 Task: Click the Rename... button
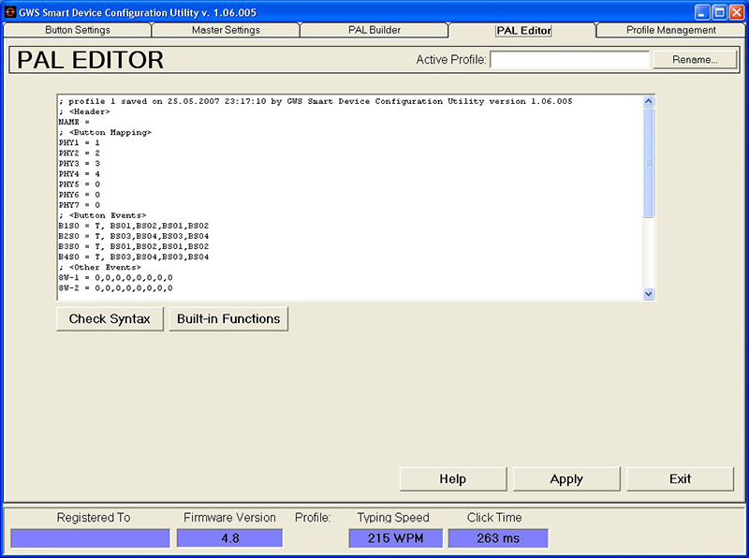pyautogui.click(x=695, y=60)
